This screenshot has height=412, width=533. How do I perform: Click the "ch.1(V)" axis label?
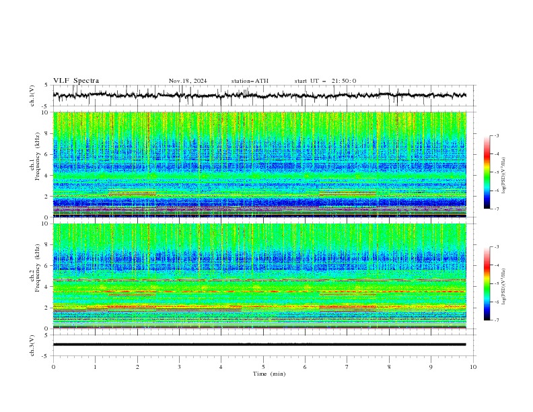32,96
